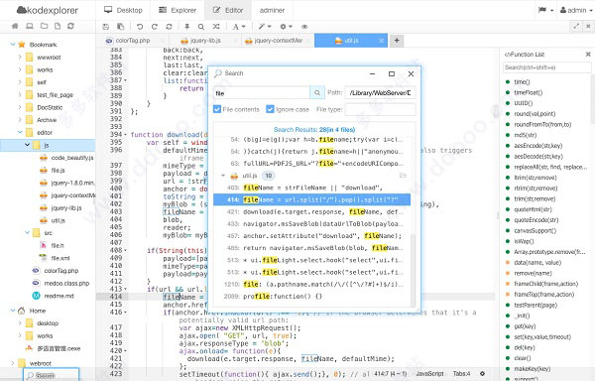Open language flag dropdown
595x381 pixels.
click(545, 10)
